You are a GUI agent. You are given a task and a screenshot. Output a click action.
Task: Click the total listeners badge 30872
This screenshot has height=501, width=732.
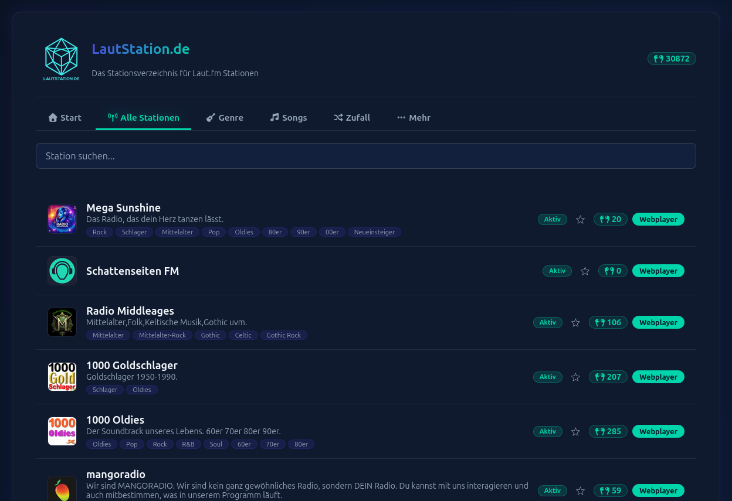pos(672,59)
